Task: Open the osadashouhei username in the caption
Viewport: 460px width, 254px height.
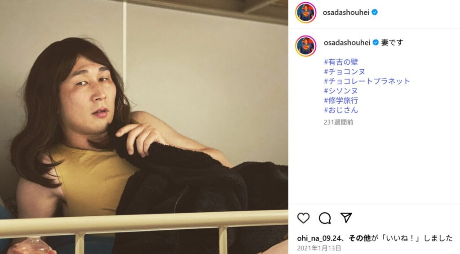Action: click(x=347, y=43)
